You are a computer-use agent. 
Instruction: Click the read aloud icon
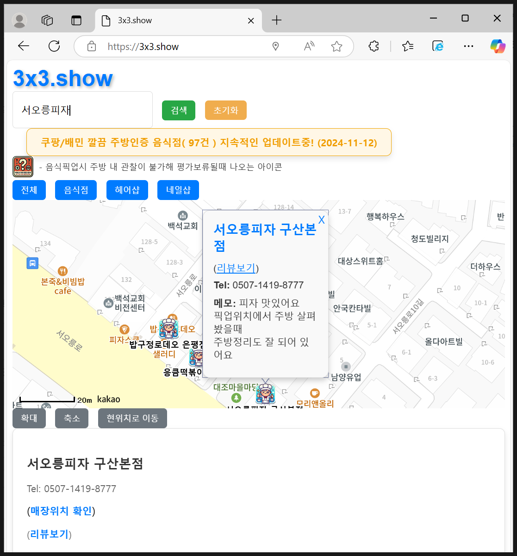pyautogui.click(x=309, y=46)
